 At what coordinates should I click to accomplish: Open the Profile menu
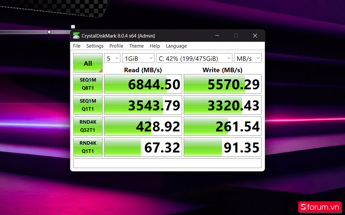tap(116, 46)
